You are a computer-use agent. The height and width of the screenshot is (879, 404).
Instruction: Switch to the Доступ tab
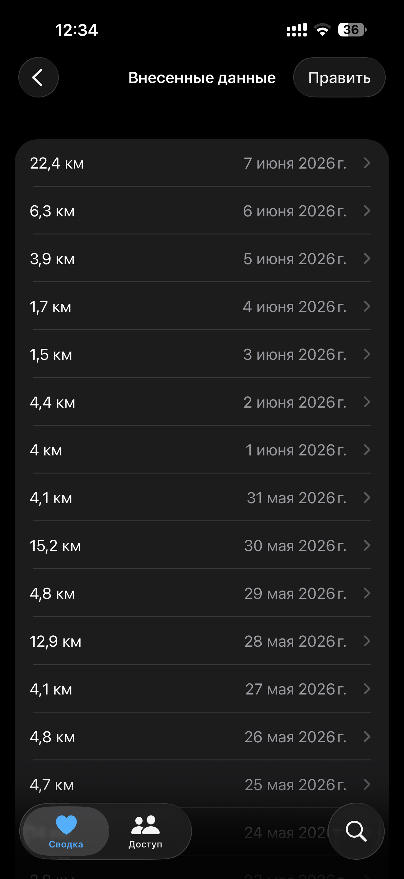(145, 831)
